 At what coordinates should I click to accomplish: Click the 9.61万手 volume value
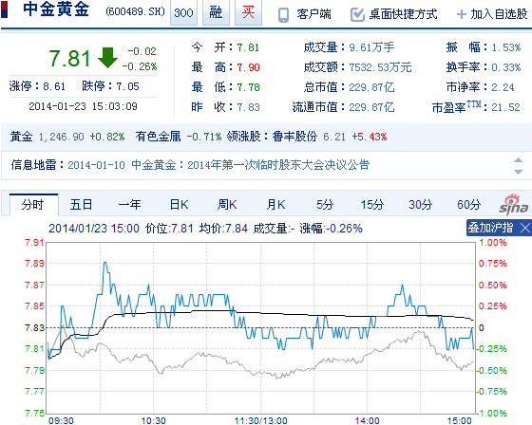pos(371,47)
